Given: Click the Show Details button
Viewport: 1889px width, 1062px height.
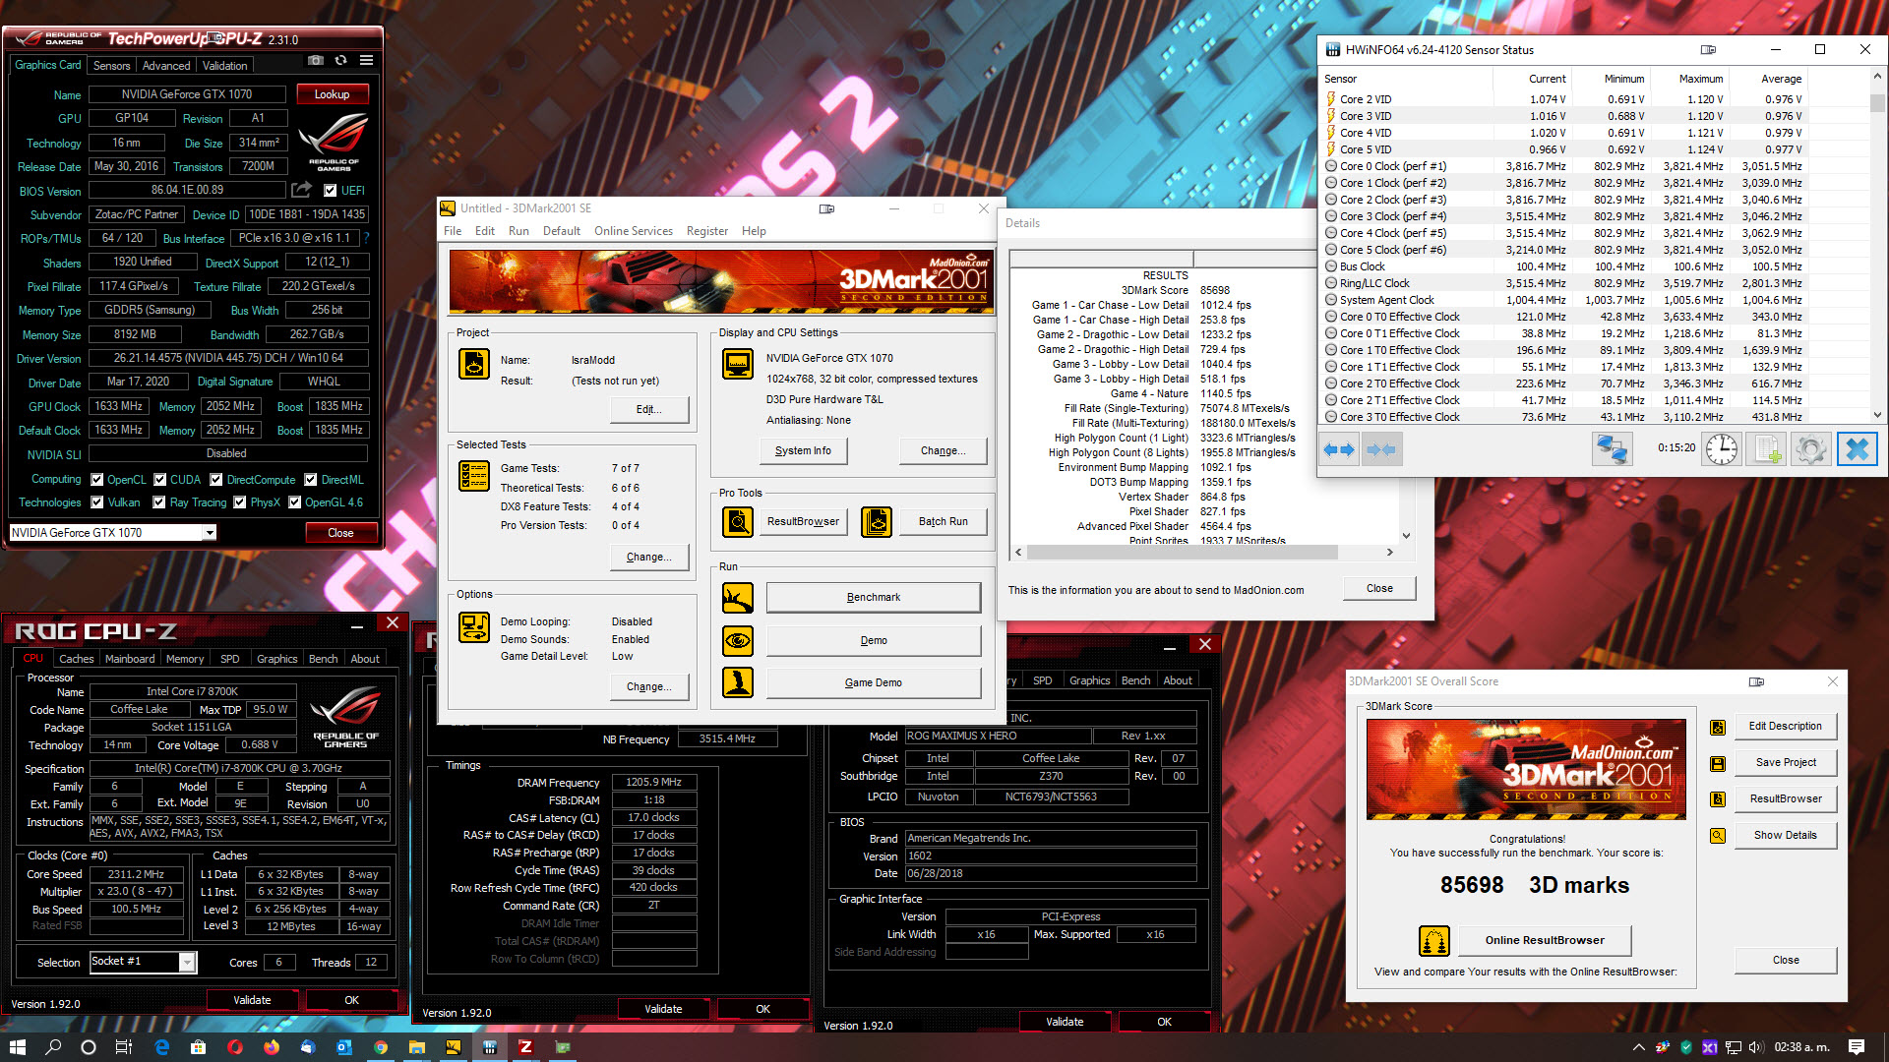Looking at the screenshot, I should (x=1785, y=836).
